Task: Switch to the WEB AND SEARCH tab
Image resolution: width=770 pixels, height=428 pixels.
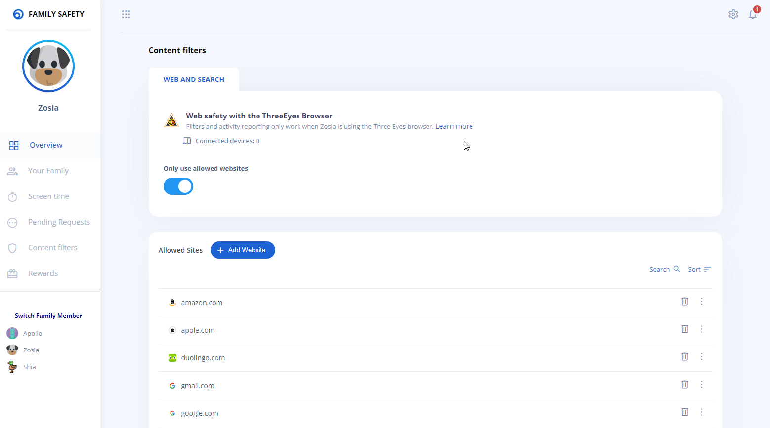Action: click(194, 79)
